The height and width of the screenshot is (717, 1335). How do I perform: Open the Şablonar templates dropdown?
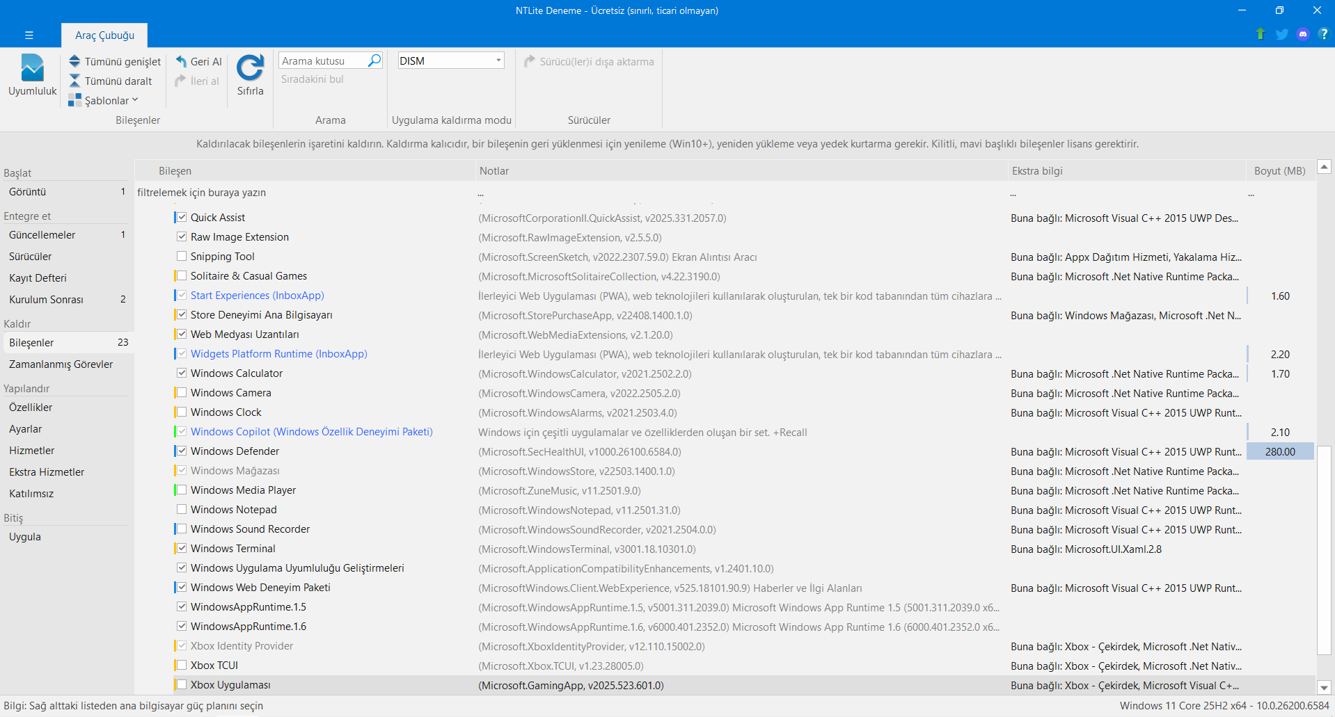(104, 100)
